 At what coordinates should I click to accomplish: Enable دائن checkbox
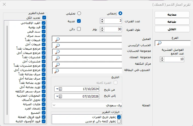[79, 29]
